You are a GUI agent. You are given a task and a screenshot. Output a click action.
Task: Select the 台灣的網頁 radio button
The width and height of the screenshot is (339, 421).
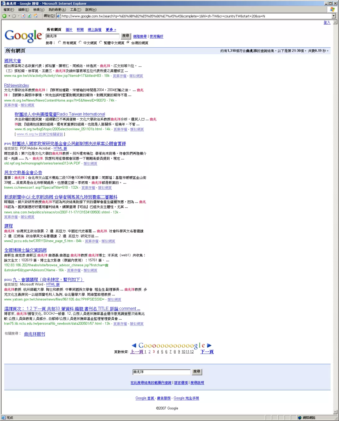(128, 43)
